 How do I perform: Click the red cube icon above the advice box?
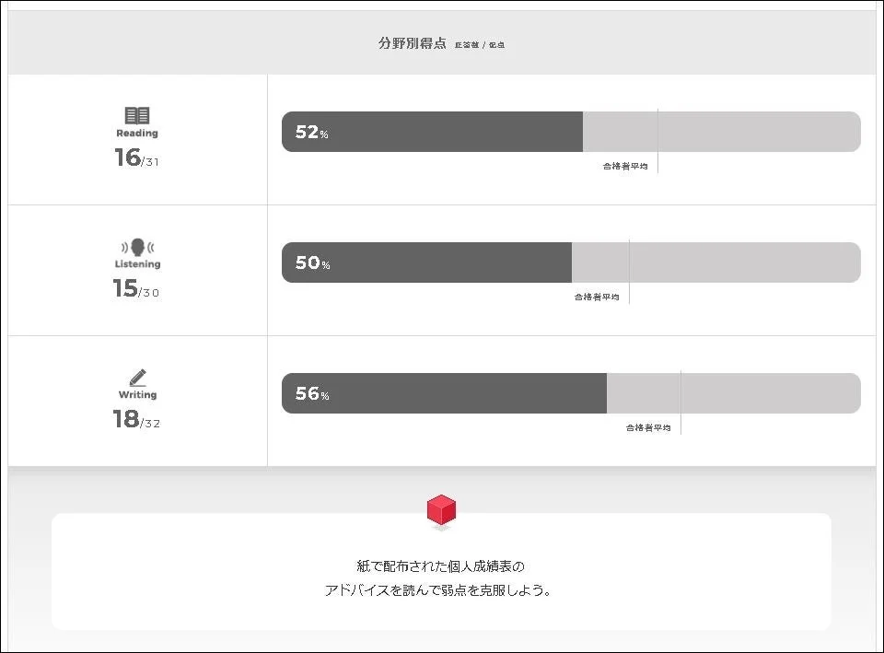coord(442,509)
